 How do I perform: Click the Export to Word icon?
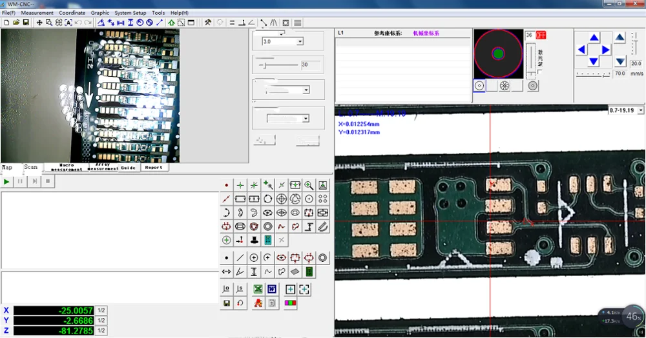click(272, 289)
